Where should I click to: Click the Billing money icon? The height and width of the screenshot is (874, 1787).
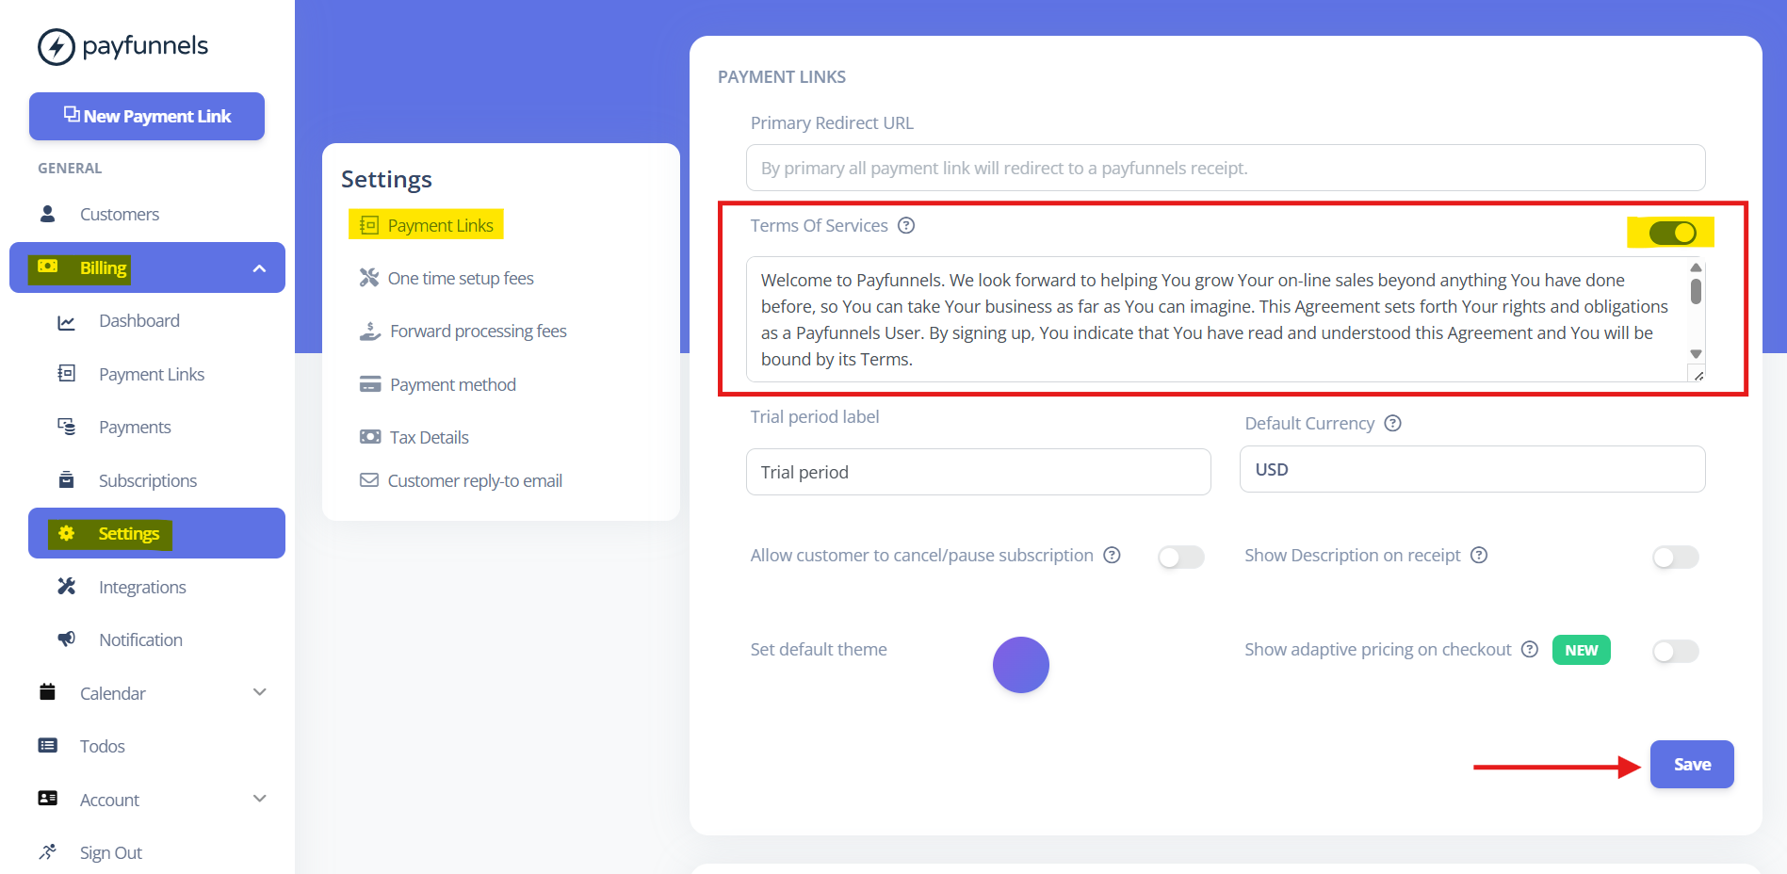click(48, 267)
